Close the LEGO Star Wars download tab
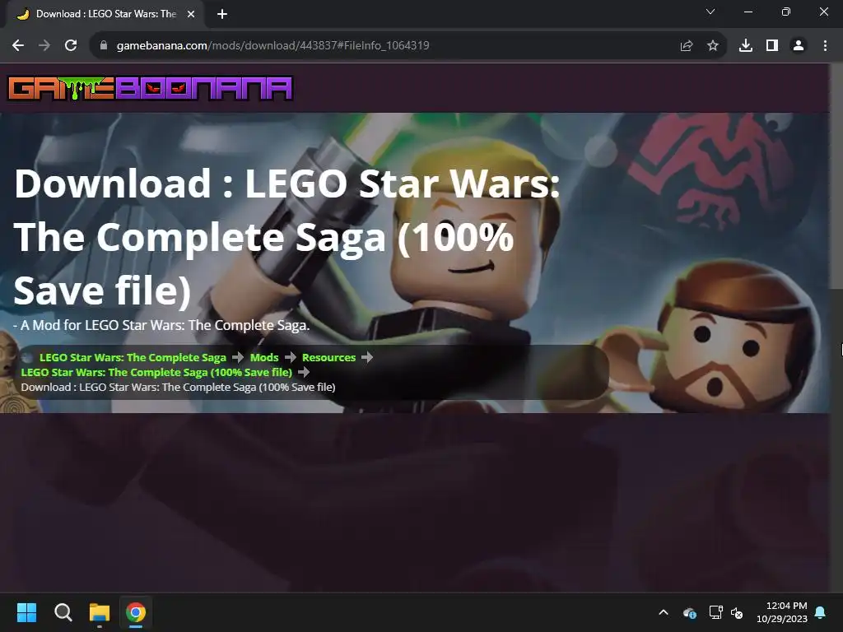The height and width of the screenshot is (632, 843). [x=191, y=14]
